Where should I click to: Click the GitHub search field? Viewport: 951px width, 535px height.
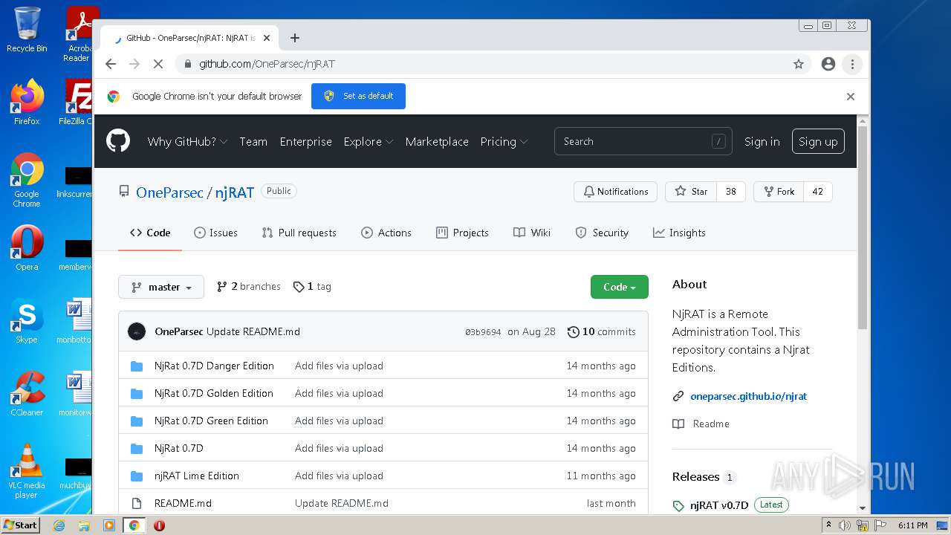point(643,141)
